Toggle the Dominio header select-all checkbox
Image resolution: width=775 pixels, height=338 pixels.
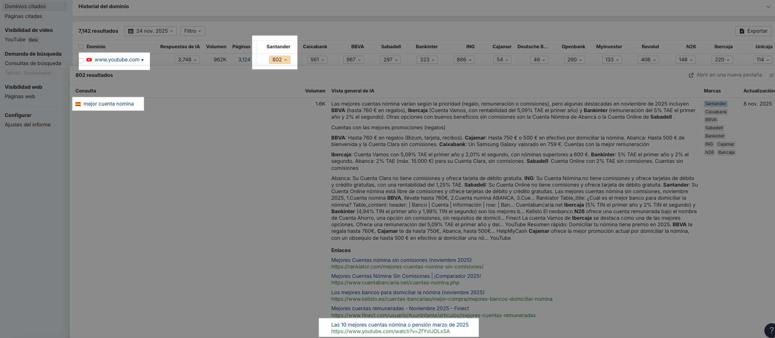click(81, 47)
